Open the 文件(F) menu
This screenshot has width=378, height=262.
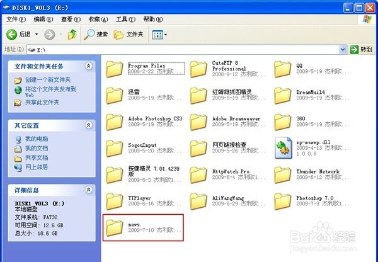click(16, 20)
